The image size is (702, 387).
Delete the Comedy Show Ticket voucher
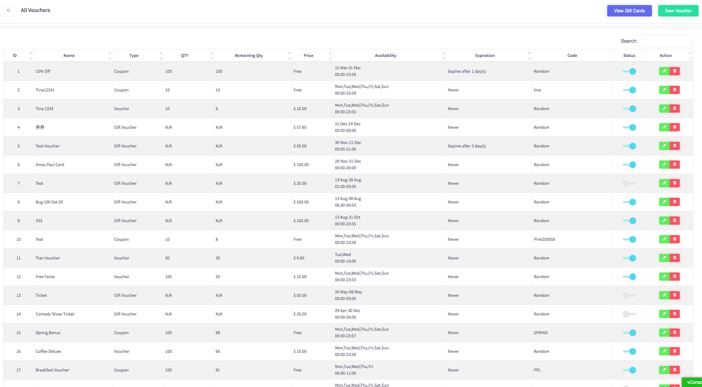click(x=675, y=314)
